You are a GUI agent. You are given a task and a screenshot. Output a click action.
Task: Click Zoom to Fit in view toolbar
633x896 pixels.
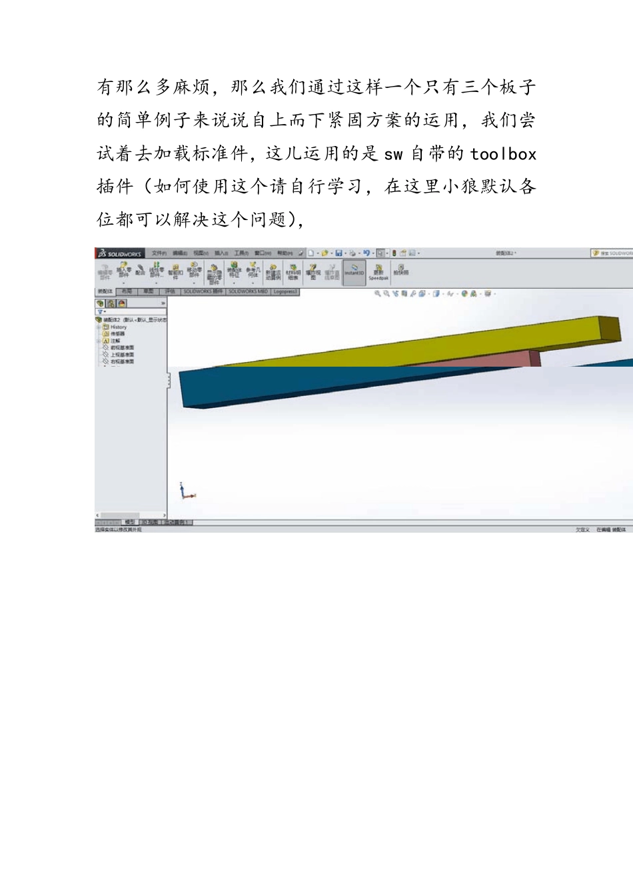click(377, 293)
